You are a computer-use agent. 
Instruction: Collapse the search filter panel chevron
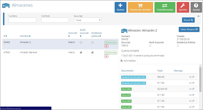click(x=198, y=16)
